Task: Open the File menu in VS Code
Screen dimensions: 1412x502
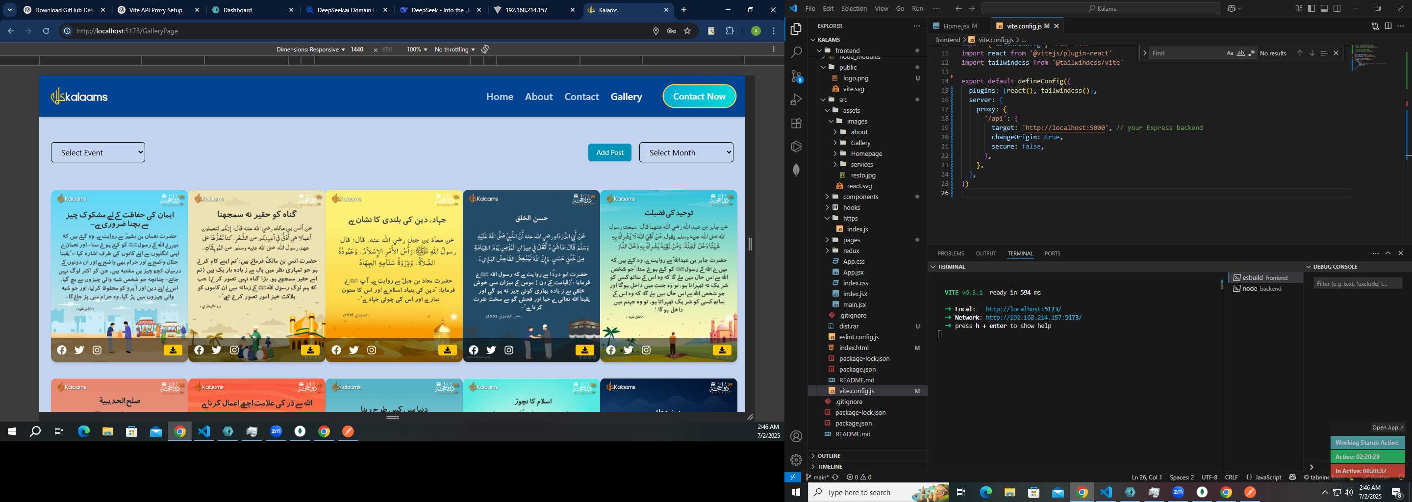Action: (x=809, y=8)
